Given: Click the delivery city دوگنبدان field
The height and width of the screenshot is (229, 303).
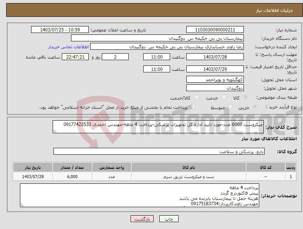Looking at the screenshot, I should 215,88.
